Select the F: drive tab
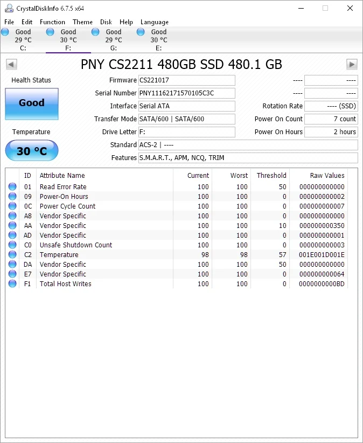This screenshot has height=443, width=363. pyautogui.click(x=68, y=40)
